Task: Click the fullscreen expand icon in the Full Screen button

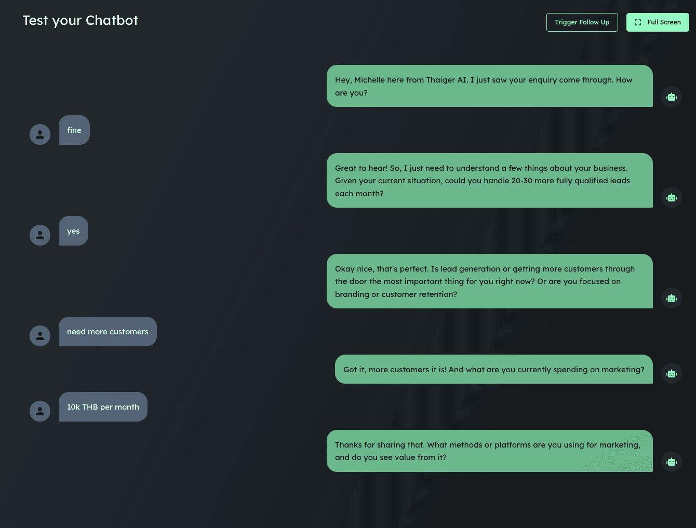Action: (637, 22)
